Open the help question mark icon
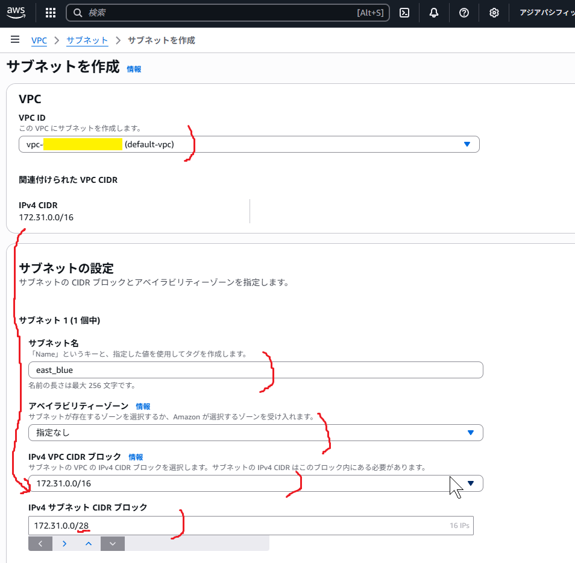The height and width of the screenshot is (563, 575). (x=464, y=13)
